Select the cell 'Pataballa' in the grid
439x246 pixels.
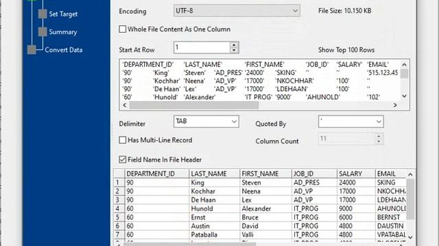coord(215,234)
